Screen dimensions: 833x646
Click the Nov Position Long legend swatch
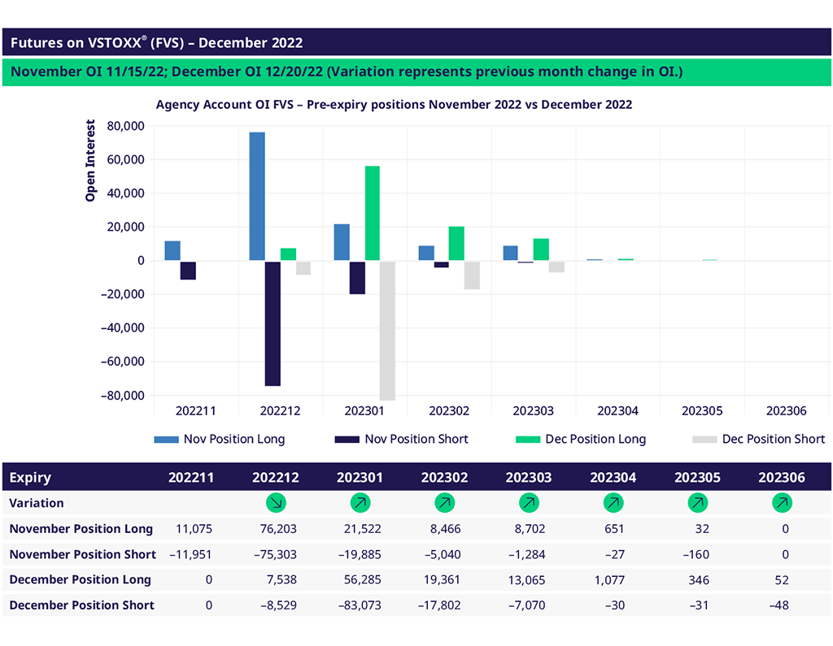click(166, 440)
